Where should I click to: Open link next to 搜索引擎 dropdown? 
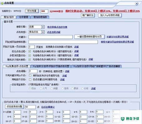pos(57,27)
